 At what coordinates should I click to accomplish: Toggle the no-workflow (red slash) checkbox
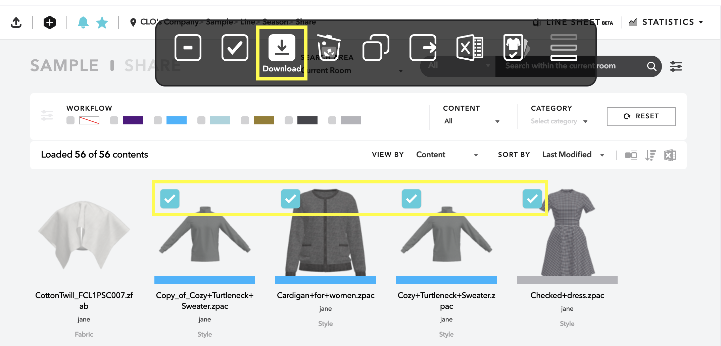[70, 120]
